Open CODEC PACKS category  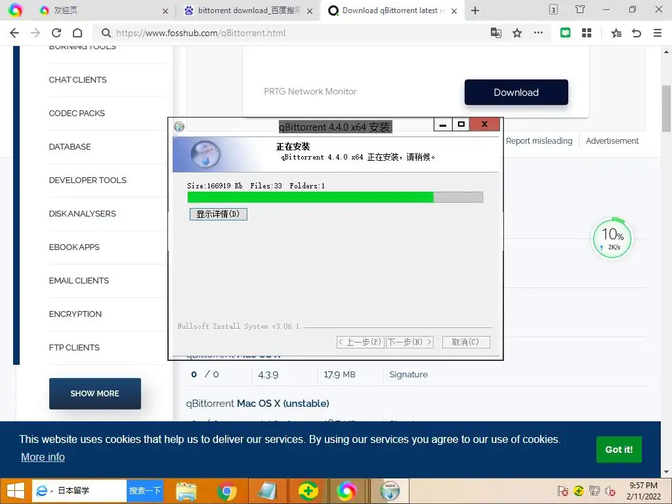pos(77,113)
